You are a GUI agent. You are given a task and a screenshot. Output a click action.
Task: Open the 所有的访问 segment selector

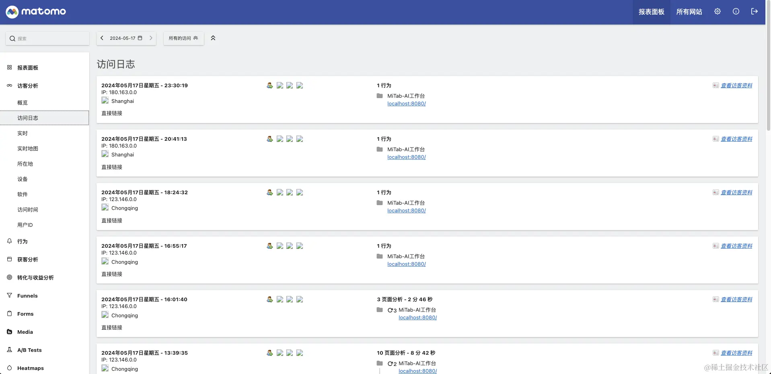pyautogui.click(x=183, y=38)
